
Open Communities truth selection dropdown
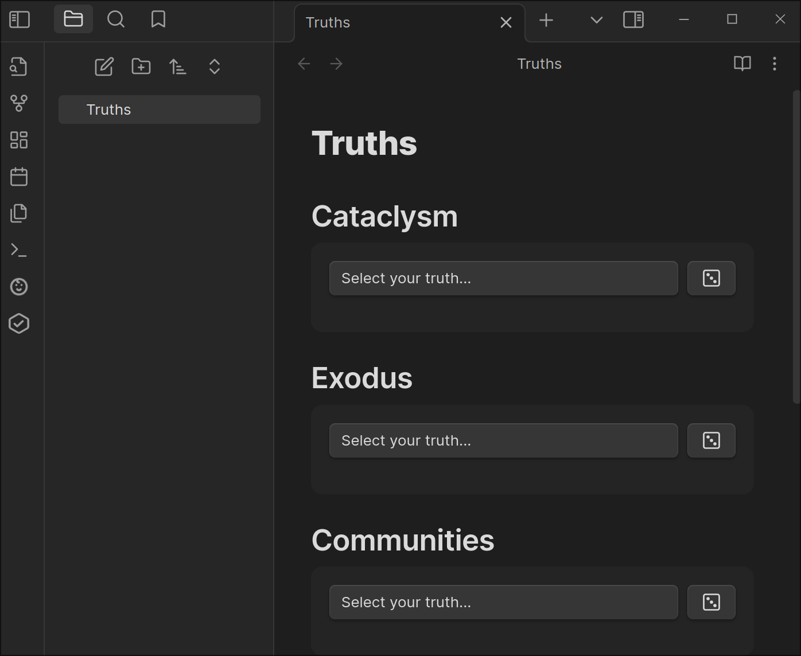point(504,602)
